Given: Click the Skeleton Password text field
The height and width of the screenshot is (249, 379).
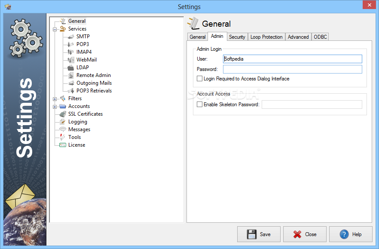Looking at the screenshot, I should click(312, 105).
